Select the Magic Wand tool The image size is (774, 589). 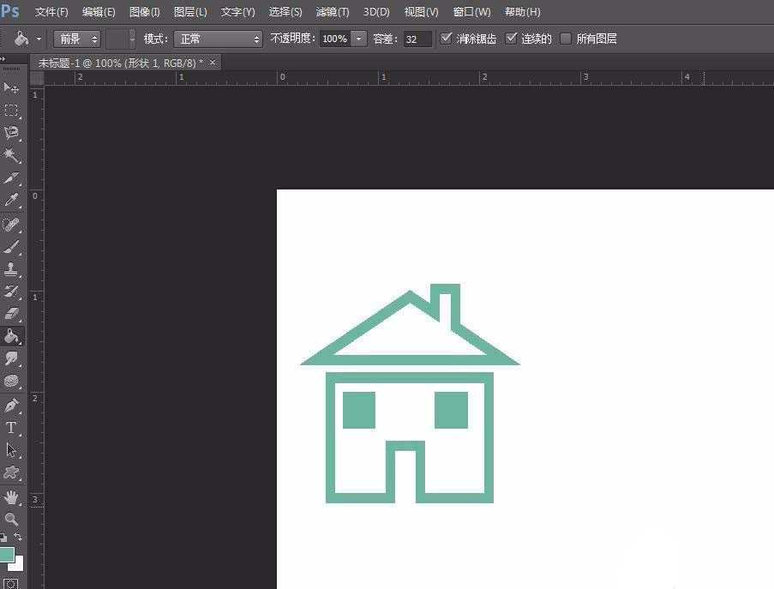tap(12, 154)
